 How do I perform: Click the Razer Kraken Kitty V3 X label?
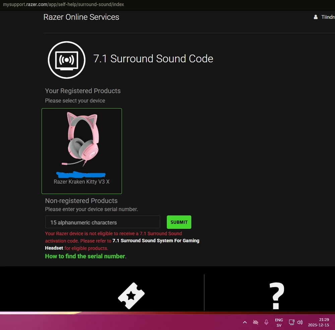[x=81, y=182]
